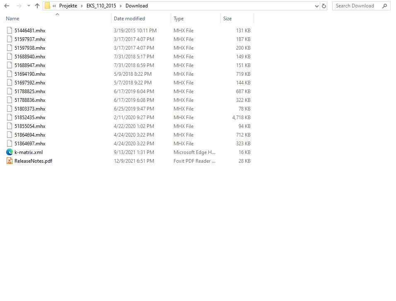The height and width of the screenshot is (301, 396).
Task: Click Microsoft Edge H... type cell
Action: click(194, 152)
